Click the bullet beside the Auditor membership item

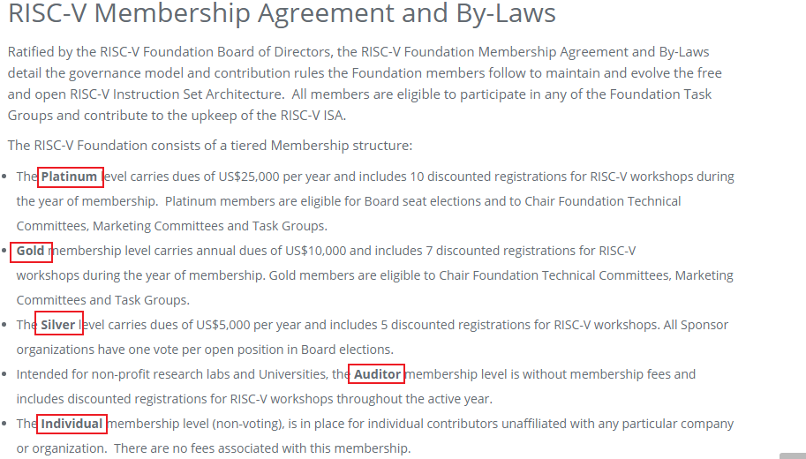[x=4, y=374]
